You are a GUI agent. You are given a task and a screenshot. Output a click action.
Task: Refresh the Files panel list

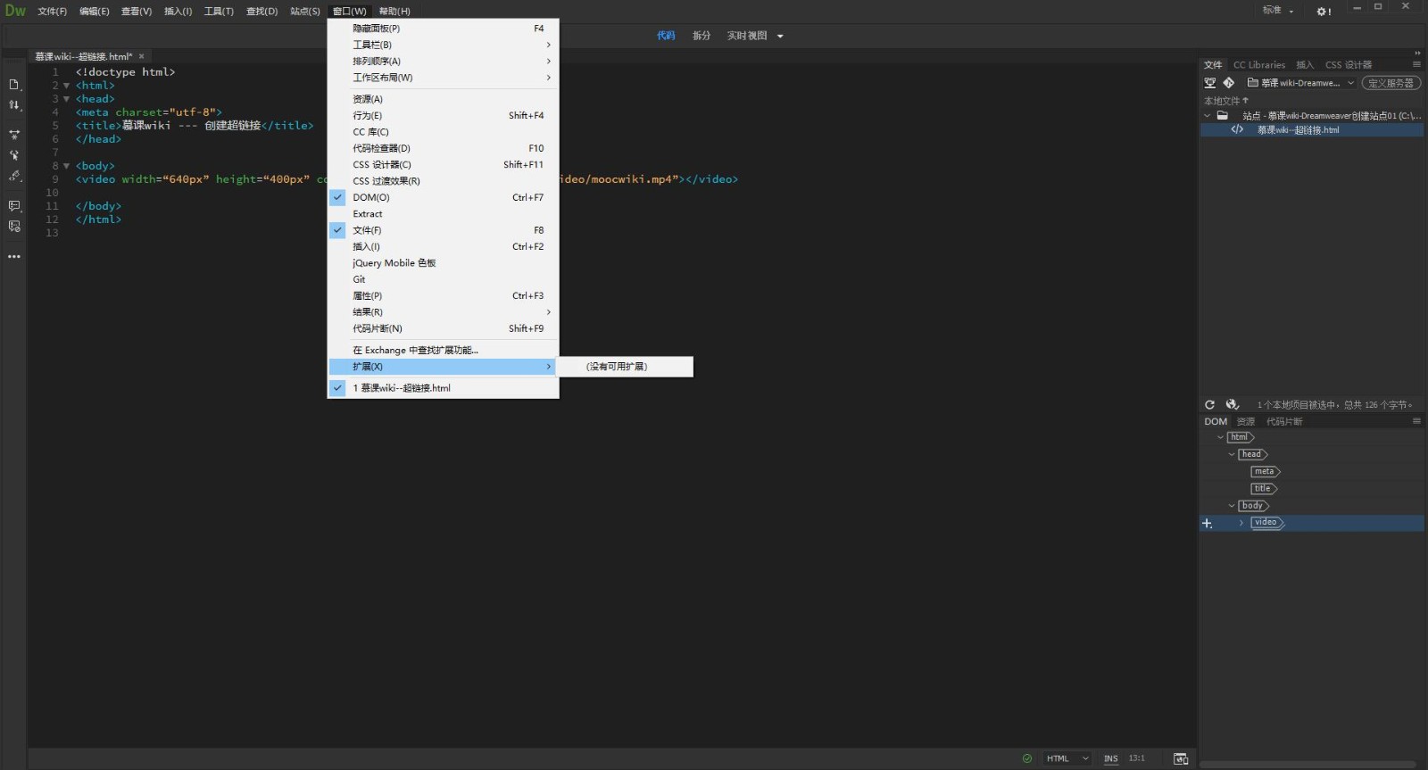point(1209,404)
